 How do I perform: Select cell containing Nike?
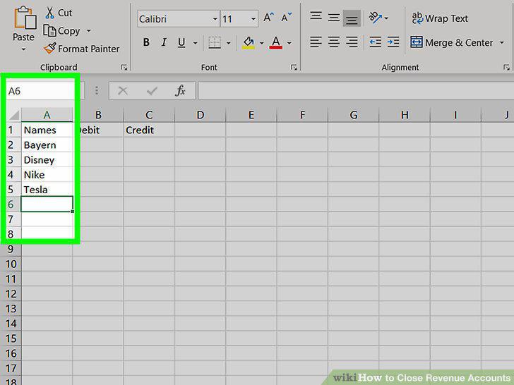pos(47,175)
